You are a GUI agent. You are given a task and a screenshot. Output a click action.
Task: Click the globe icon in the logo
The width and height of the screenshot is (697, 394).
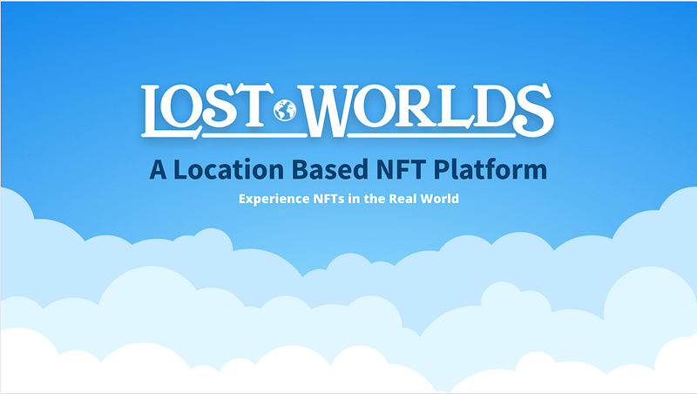coord(285,110)
